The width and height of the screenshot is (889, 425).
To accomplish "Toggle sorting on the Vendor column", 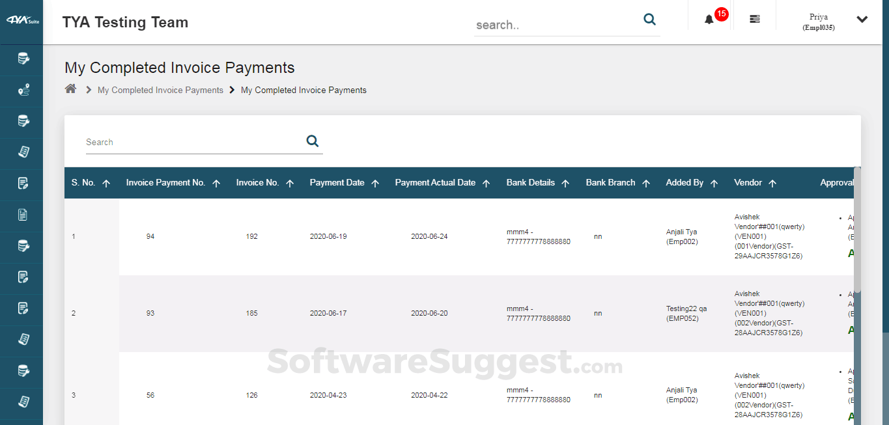I will click(773, 183).
